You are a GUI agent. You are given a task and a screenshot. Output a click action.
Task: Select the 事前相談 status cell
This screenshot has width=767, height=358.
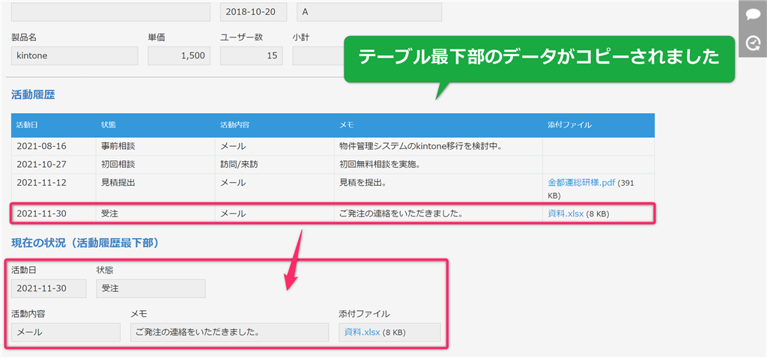[155, 146]
